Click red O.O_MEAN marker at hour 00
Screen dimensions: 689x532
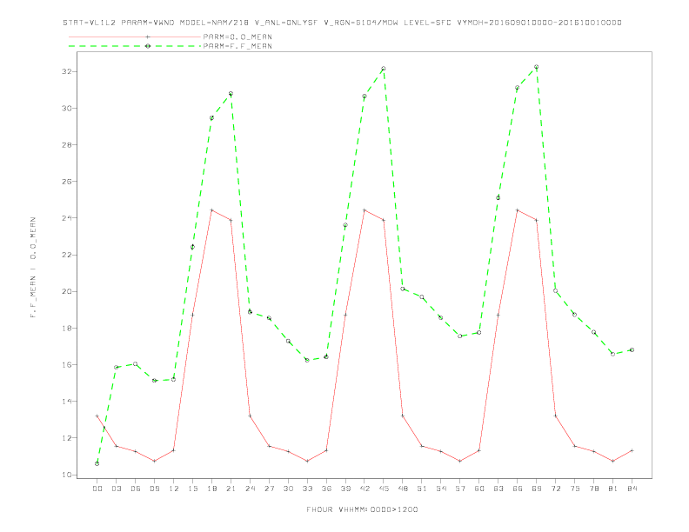97,416
